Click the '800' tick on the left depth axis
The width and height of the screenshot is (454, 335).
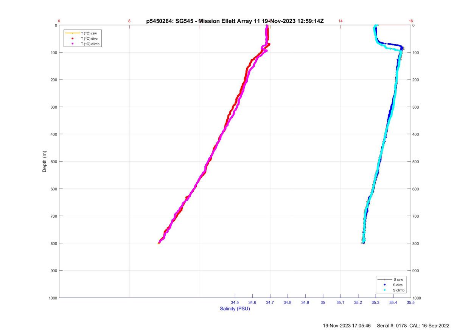click(x=53, y=243)
